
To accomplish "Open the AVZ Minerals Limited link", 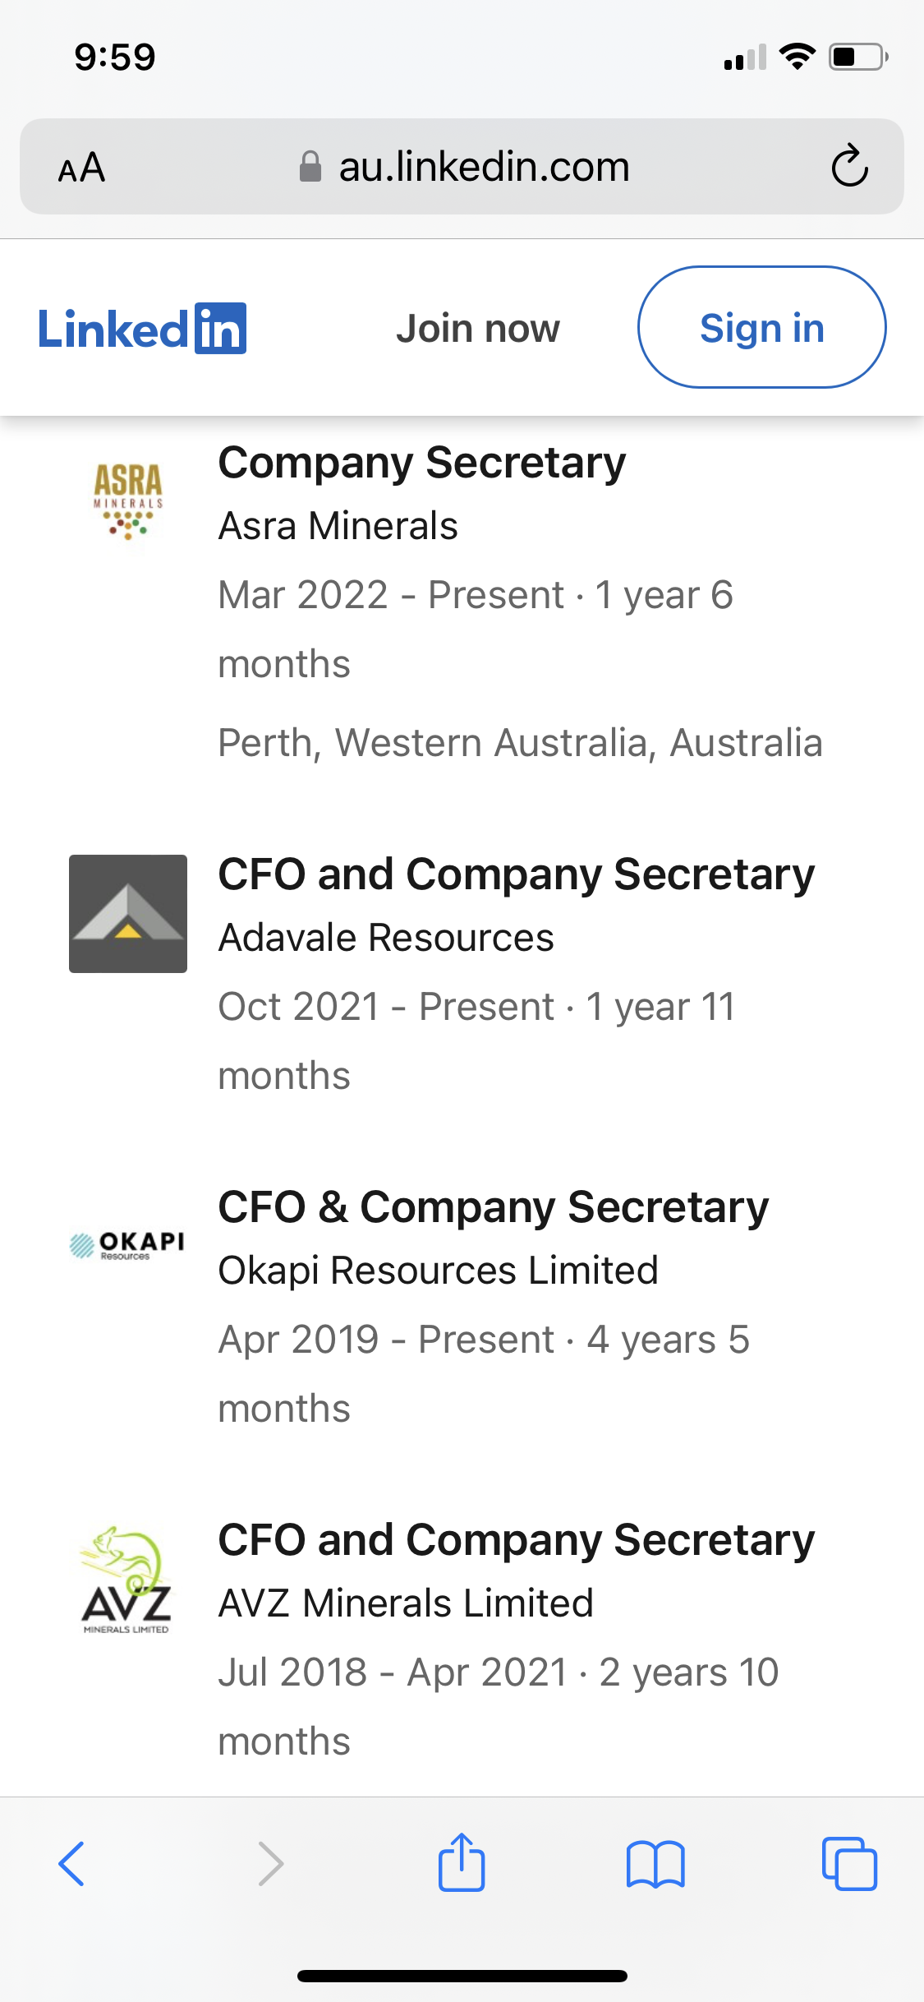I will (406, 1603).
